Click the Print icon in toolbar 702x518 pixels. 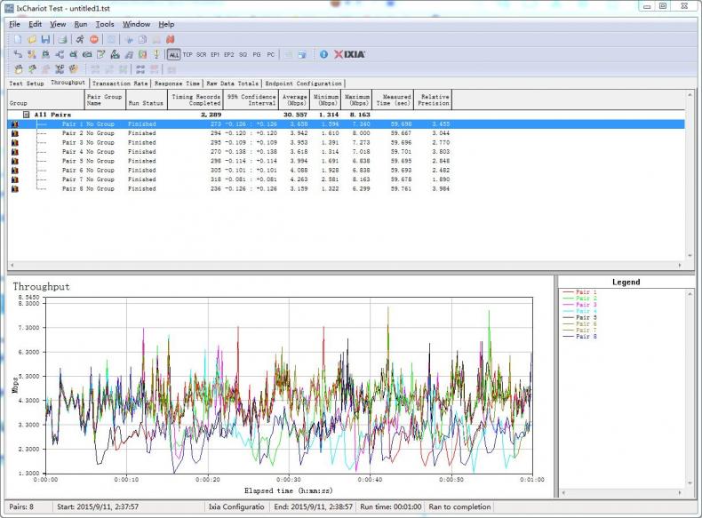[63, 40]
